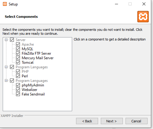This screenshot has height=129, width=153.
Task: Toggle the Mercury Mail Server checkbox
Action: pyautogui.click(x=18, y=58)
